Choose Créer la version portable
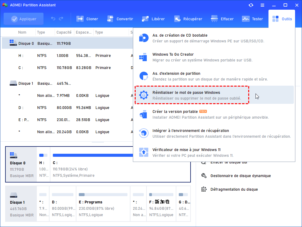Viewport: 302px width, 227px height. pyautogui.click(x=214, y=114)
